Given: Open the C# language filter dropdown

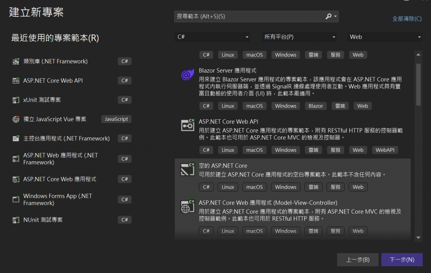Looking at the screenshot, I should [x=212, y=37].
